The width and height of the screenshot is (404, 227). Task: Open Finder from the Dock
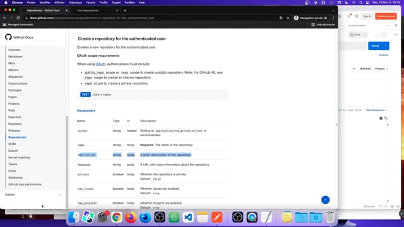pos(74,217)
